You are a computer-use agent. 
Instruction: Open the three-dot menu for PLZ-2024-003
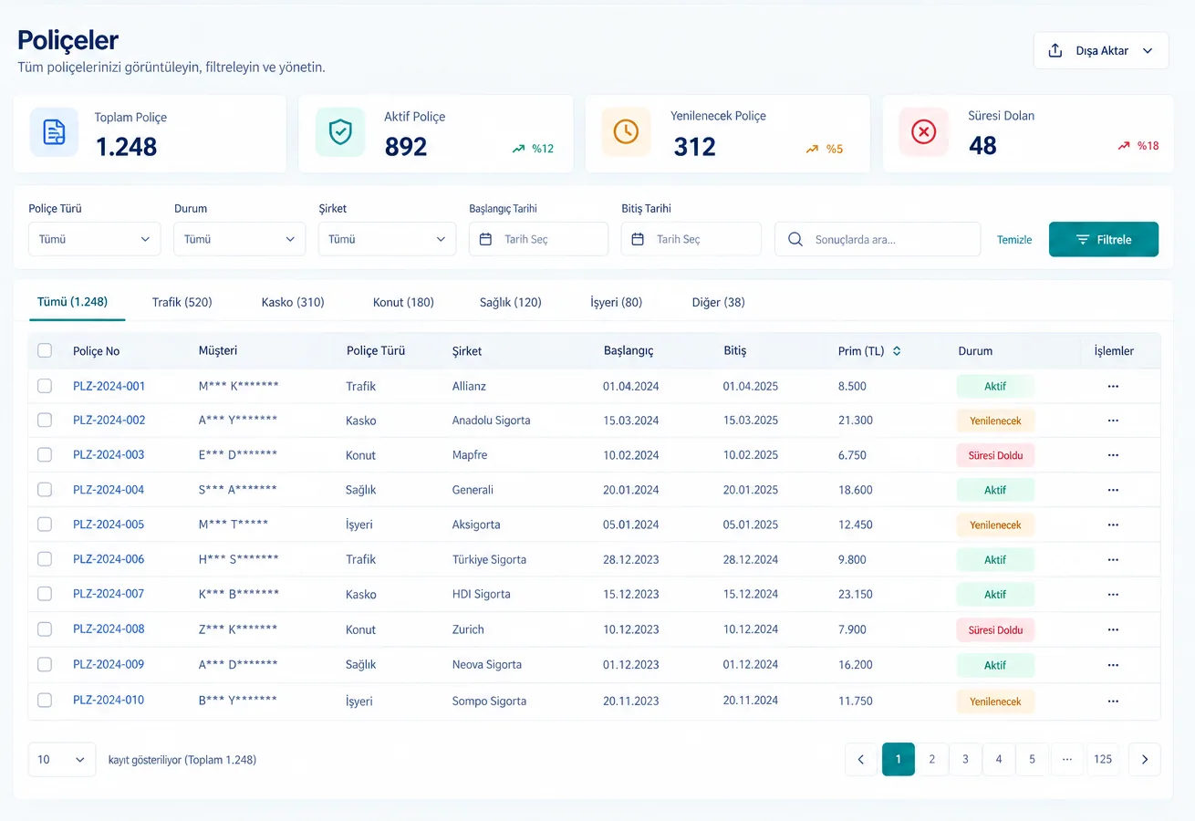[1113, 455]
